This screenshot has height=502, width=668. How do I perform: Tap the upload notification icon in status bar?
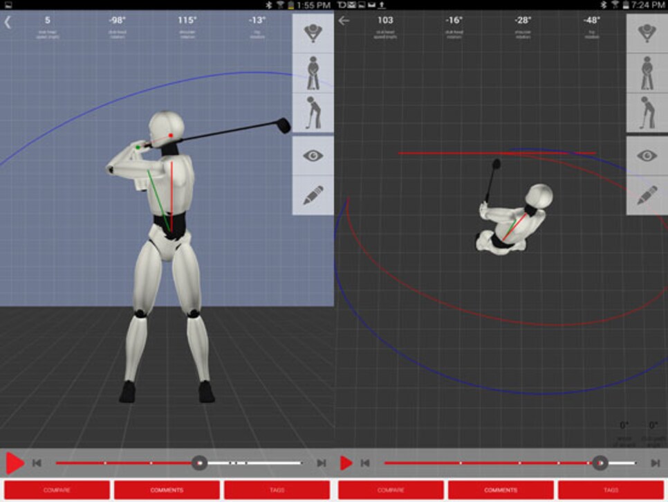382,5
